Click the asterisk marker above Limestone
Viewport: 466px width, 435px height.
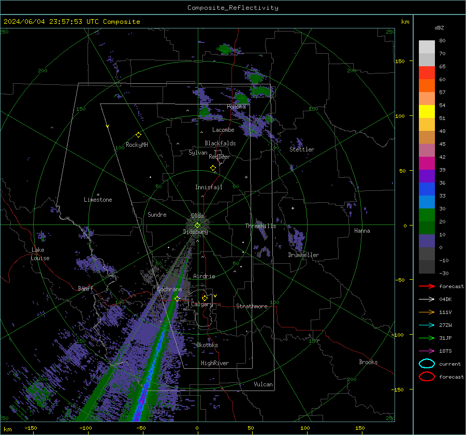[x=98, y=195]
